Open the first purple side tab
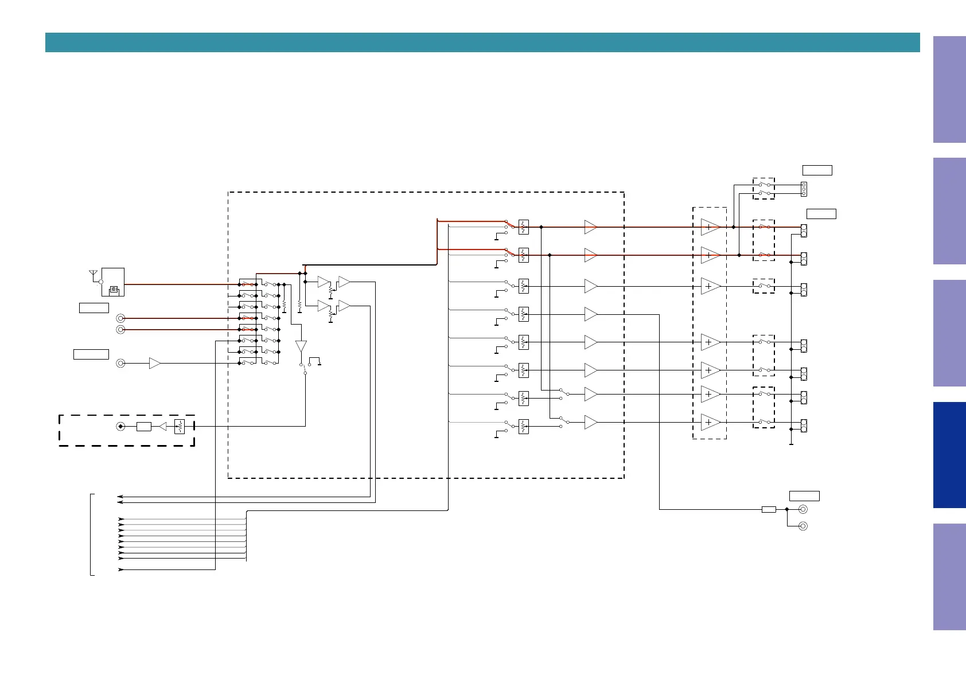The height and width of the screenshot is (683, 966). point(949,89)
